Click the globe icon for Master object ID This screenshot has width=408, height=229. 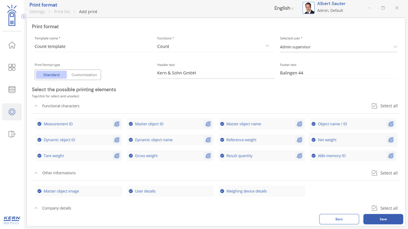pos(208,124)
